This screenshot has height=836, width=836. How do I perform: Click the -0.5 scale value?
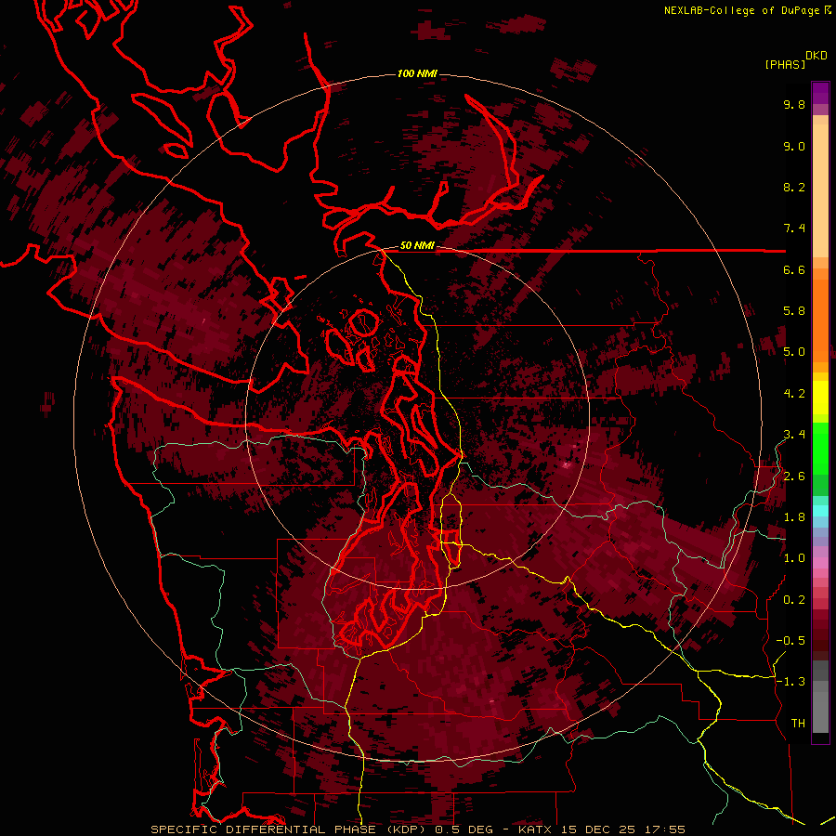(x=790, y=641)
